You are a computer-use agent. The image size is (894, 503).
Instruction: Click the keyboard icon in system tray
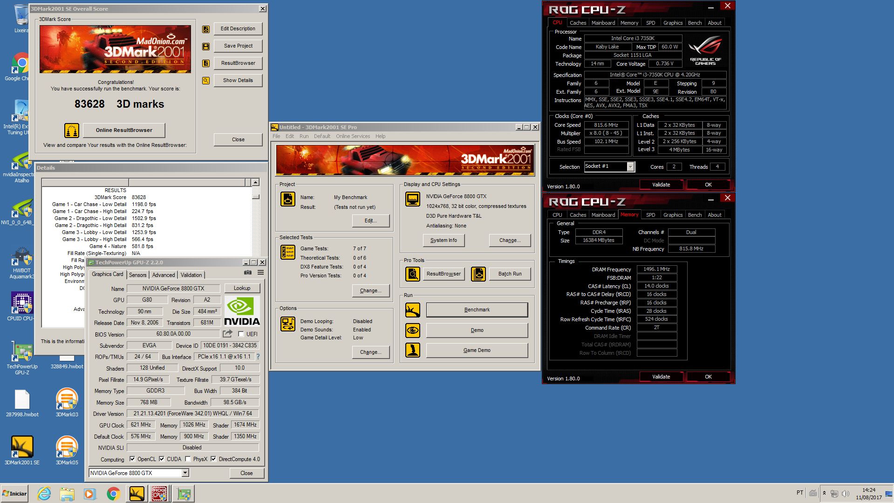click(813, 493)
